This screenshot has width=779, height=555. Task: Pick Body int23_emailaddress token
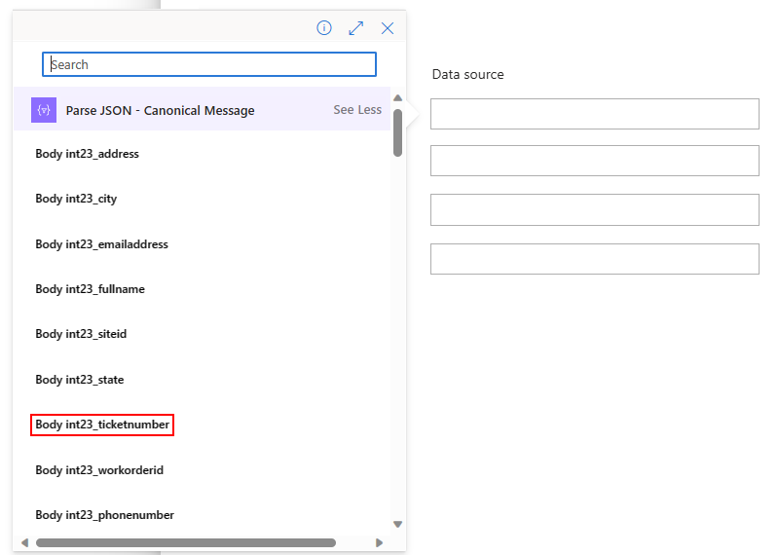(102, 244)
